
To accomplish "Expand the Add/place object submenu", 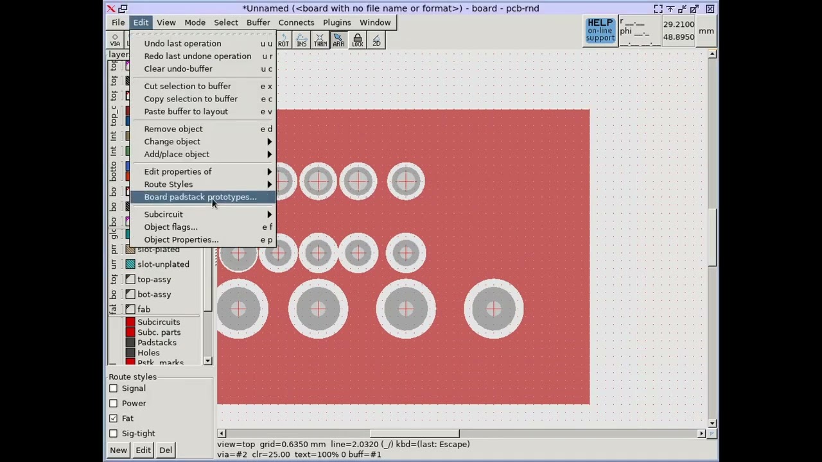I will [203, 154].
